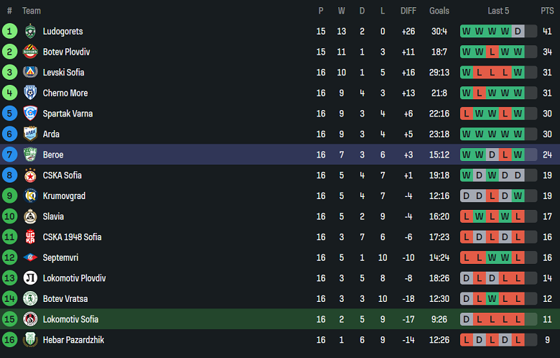The width and height of the screenshot is (560, 358).
Task: Click the Team column header
Action: (x=32, y=11)
